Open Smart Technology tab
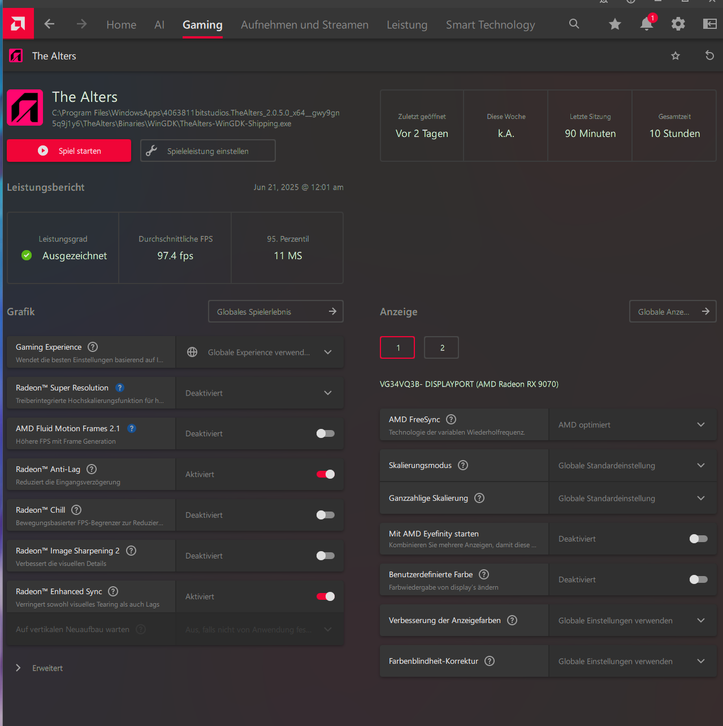 pos(491,24)
